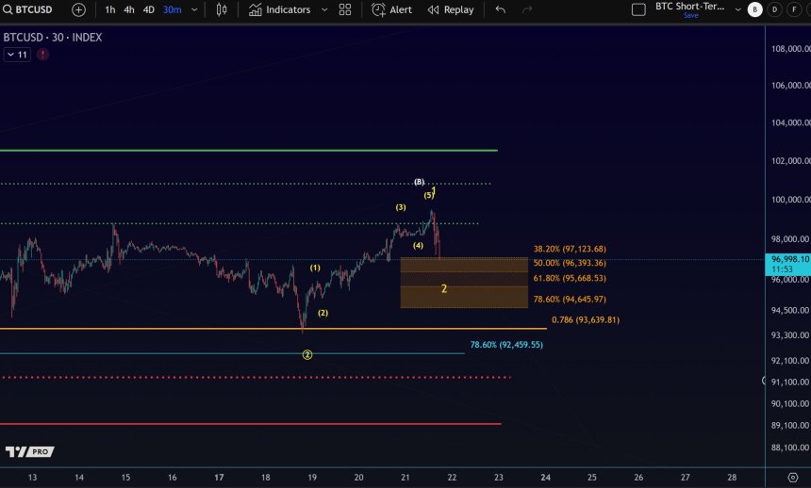Viewport: 811px width, 488px height.
Task: Open the indicator templates grid icon
Action: click(x=345, y=9)
